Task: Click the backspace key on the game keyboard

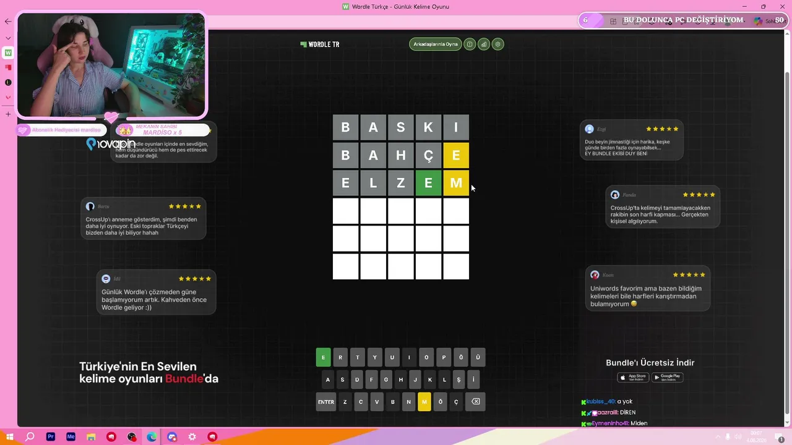Action: click(475, 402)
